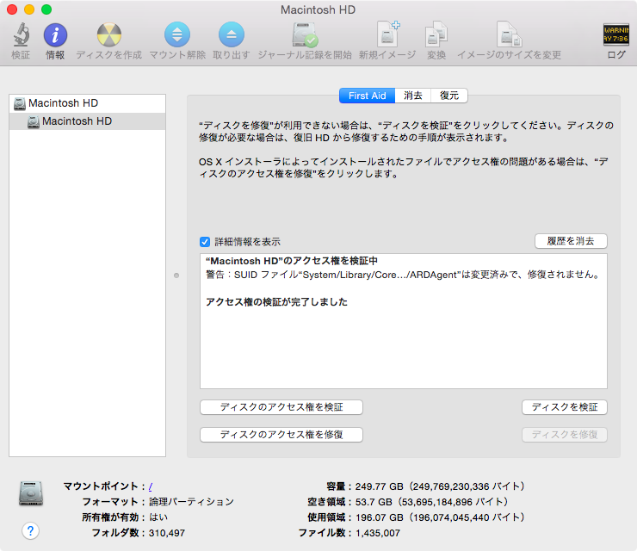Click the hard disk icon at bottom left
This screenshot has height=551, width=637.
click(x=31, y=493)
